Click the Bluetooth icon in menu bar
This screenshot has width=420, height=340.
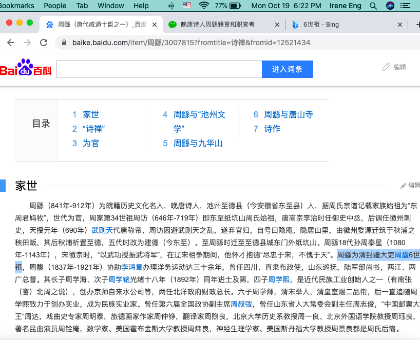[171, 6]
